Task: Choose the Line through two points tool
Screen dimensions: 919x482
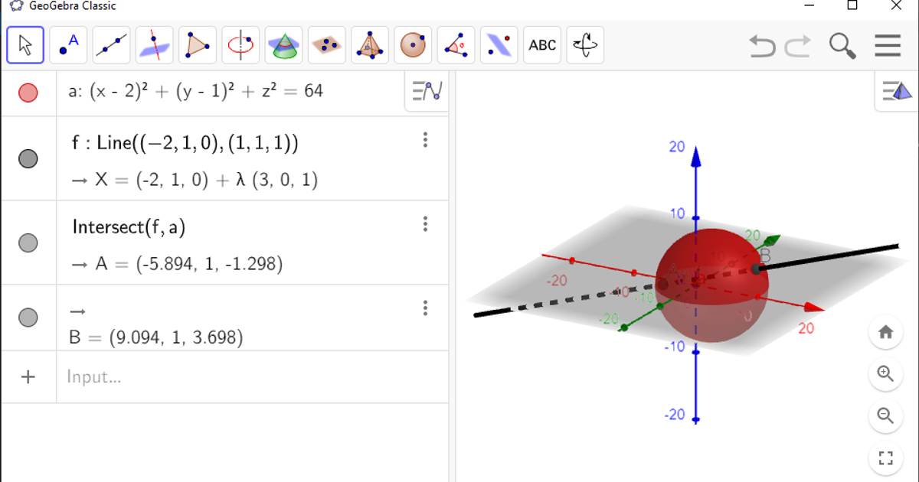Action: pyautogui.click(x=112, y=45)
